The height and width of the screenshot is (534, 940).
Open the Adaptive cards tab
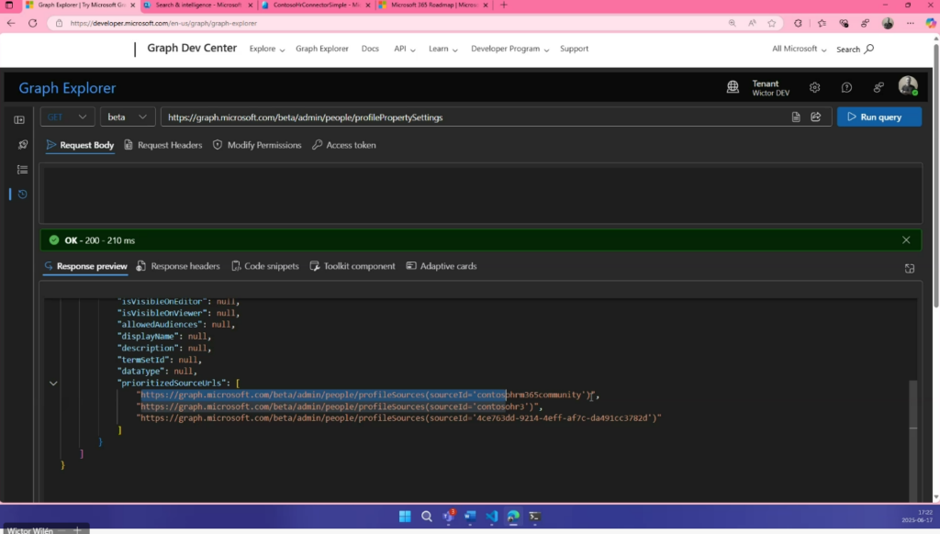[442, 266]
